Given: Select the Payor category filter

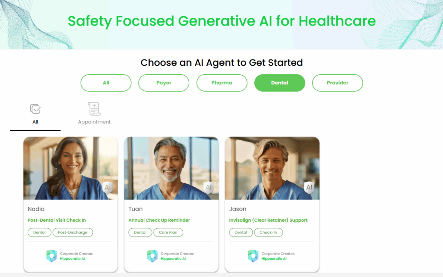Looking at the screenshot, I should pyautogui.click(x=164, y=83).
